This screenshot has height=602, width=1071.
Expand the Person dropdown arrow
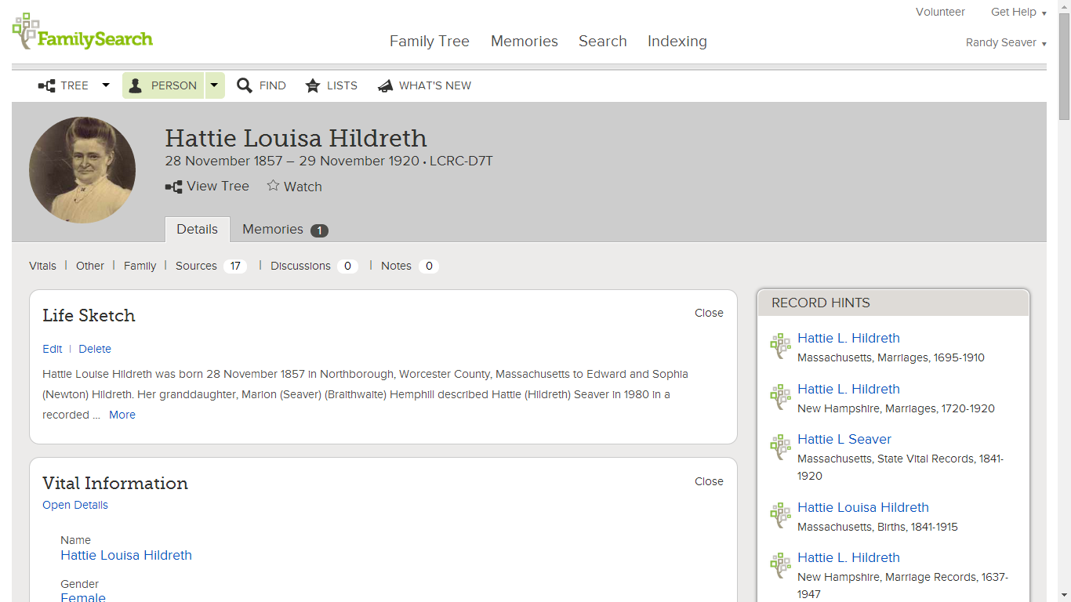tap(215, 85)
